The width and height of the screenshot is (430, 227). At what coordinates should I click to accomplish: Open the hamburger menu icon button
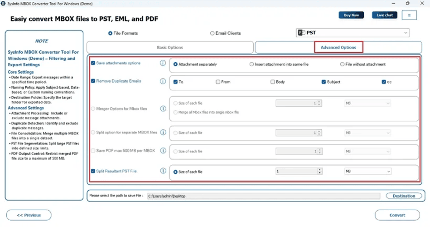pos(409,15)
